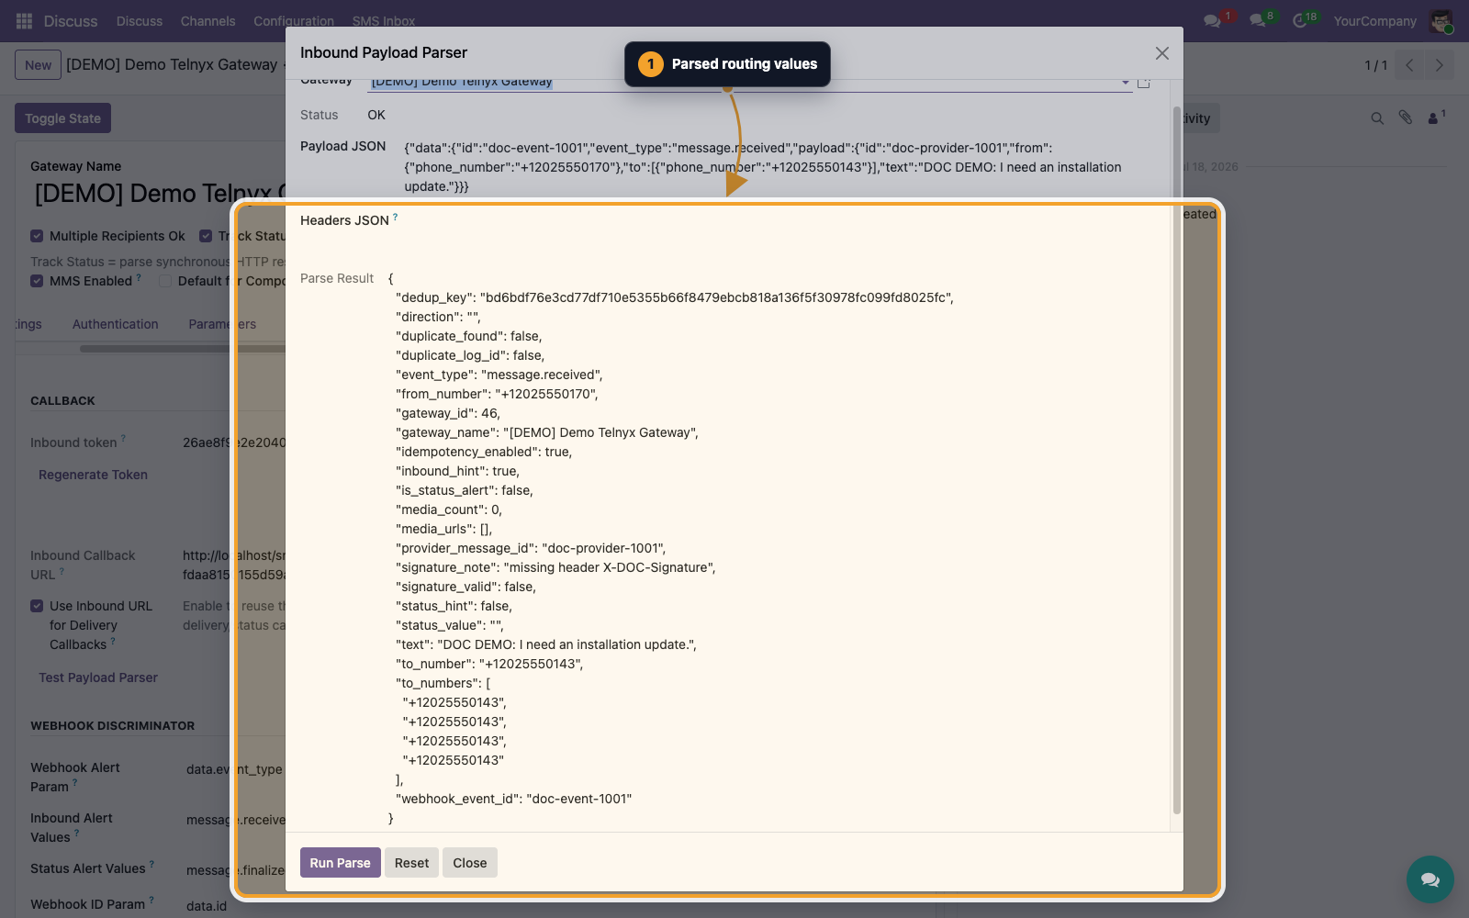Toggle the Track Status checkbox
This screenshot has height=918, width=1469.
206,236
